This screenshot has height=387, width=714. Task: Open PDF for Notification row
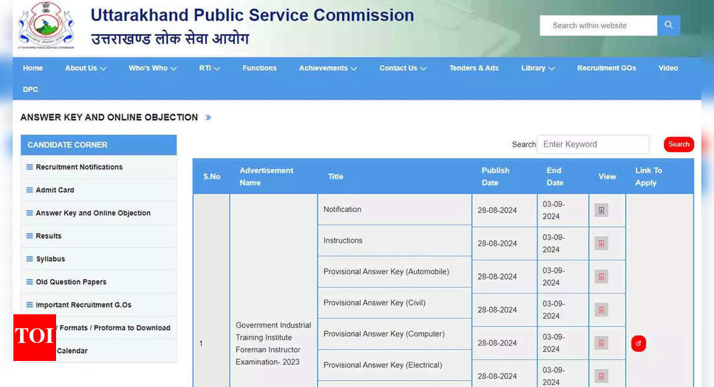(x=601, y=210)
